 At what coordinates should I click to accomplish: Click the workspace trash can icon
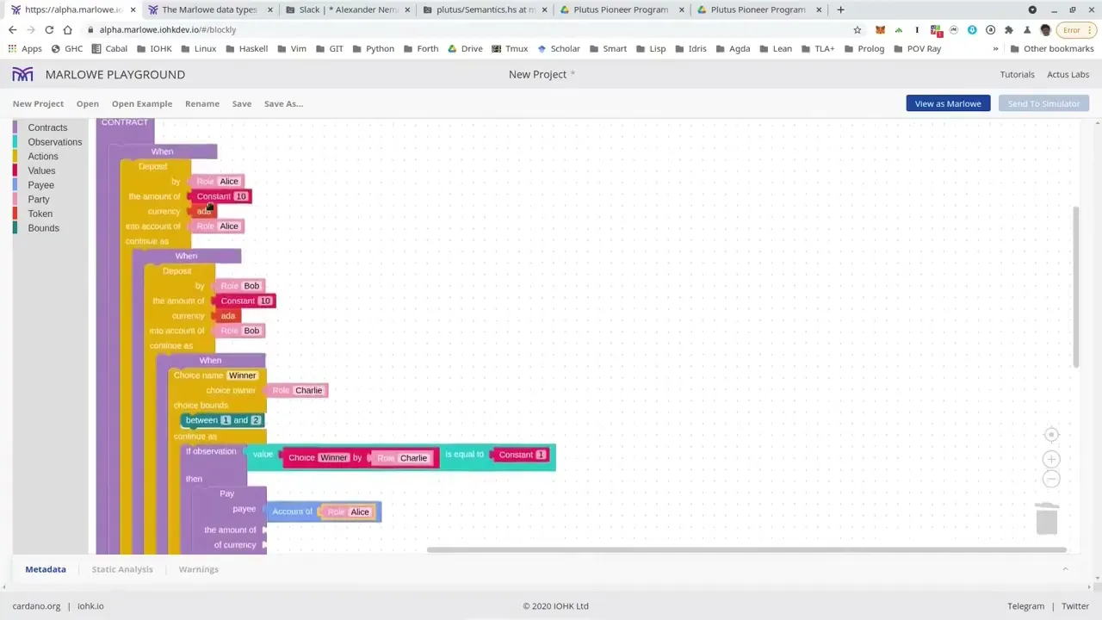(1047, 519)
